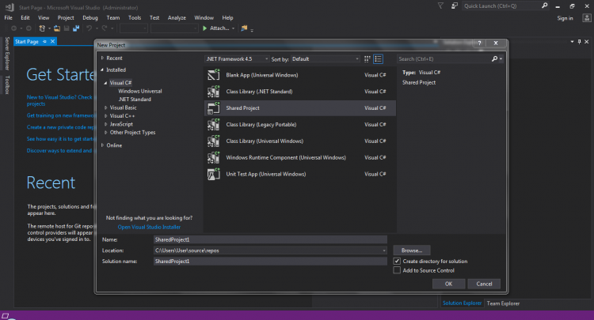Expand the Visual Basic node
This screenshot has height=320, width=594.
click(105, 107)
